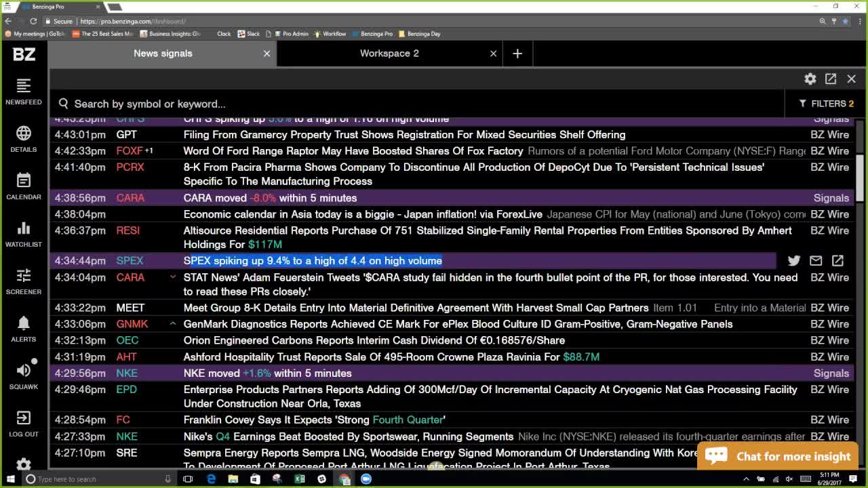
Task: Open the Benzinga Day bookmark
Action: [x=420, y=34]
